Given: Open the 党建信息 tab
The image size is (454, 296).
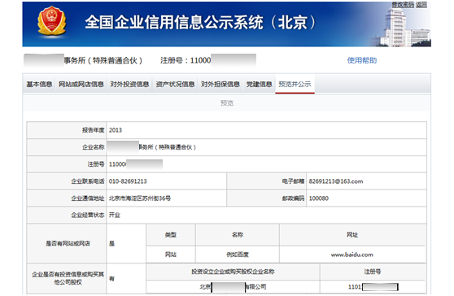Looking at the screenshot, I should coord(260,85).
